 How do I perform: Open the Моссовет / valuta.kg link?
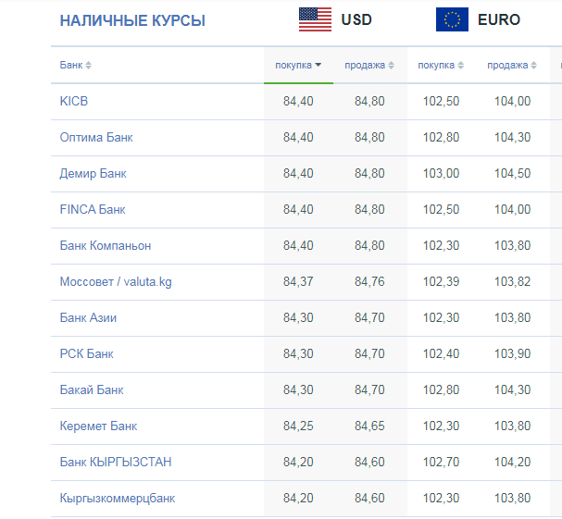point(116,282)
